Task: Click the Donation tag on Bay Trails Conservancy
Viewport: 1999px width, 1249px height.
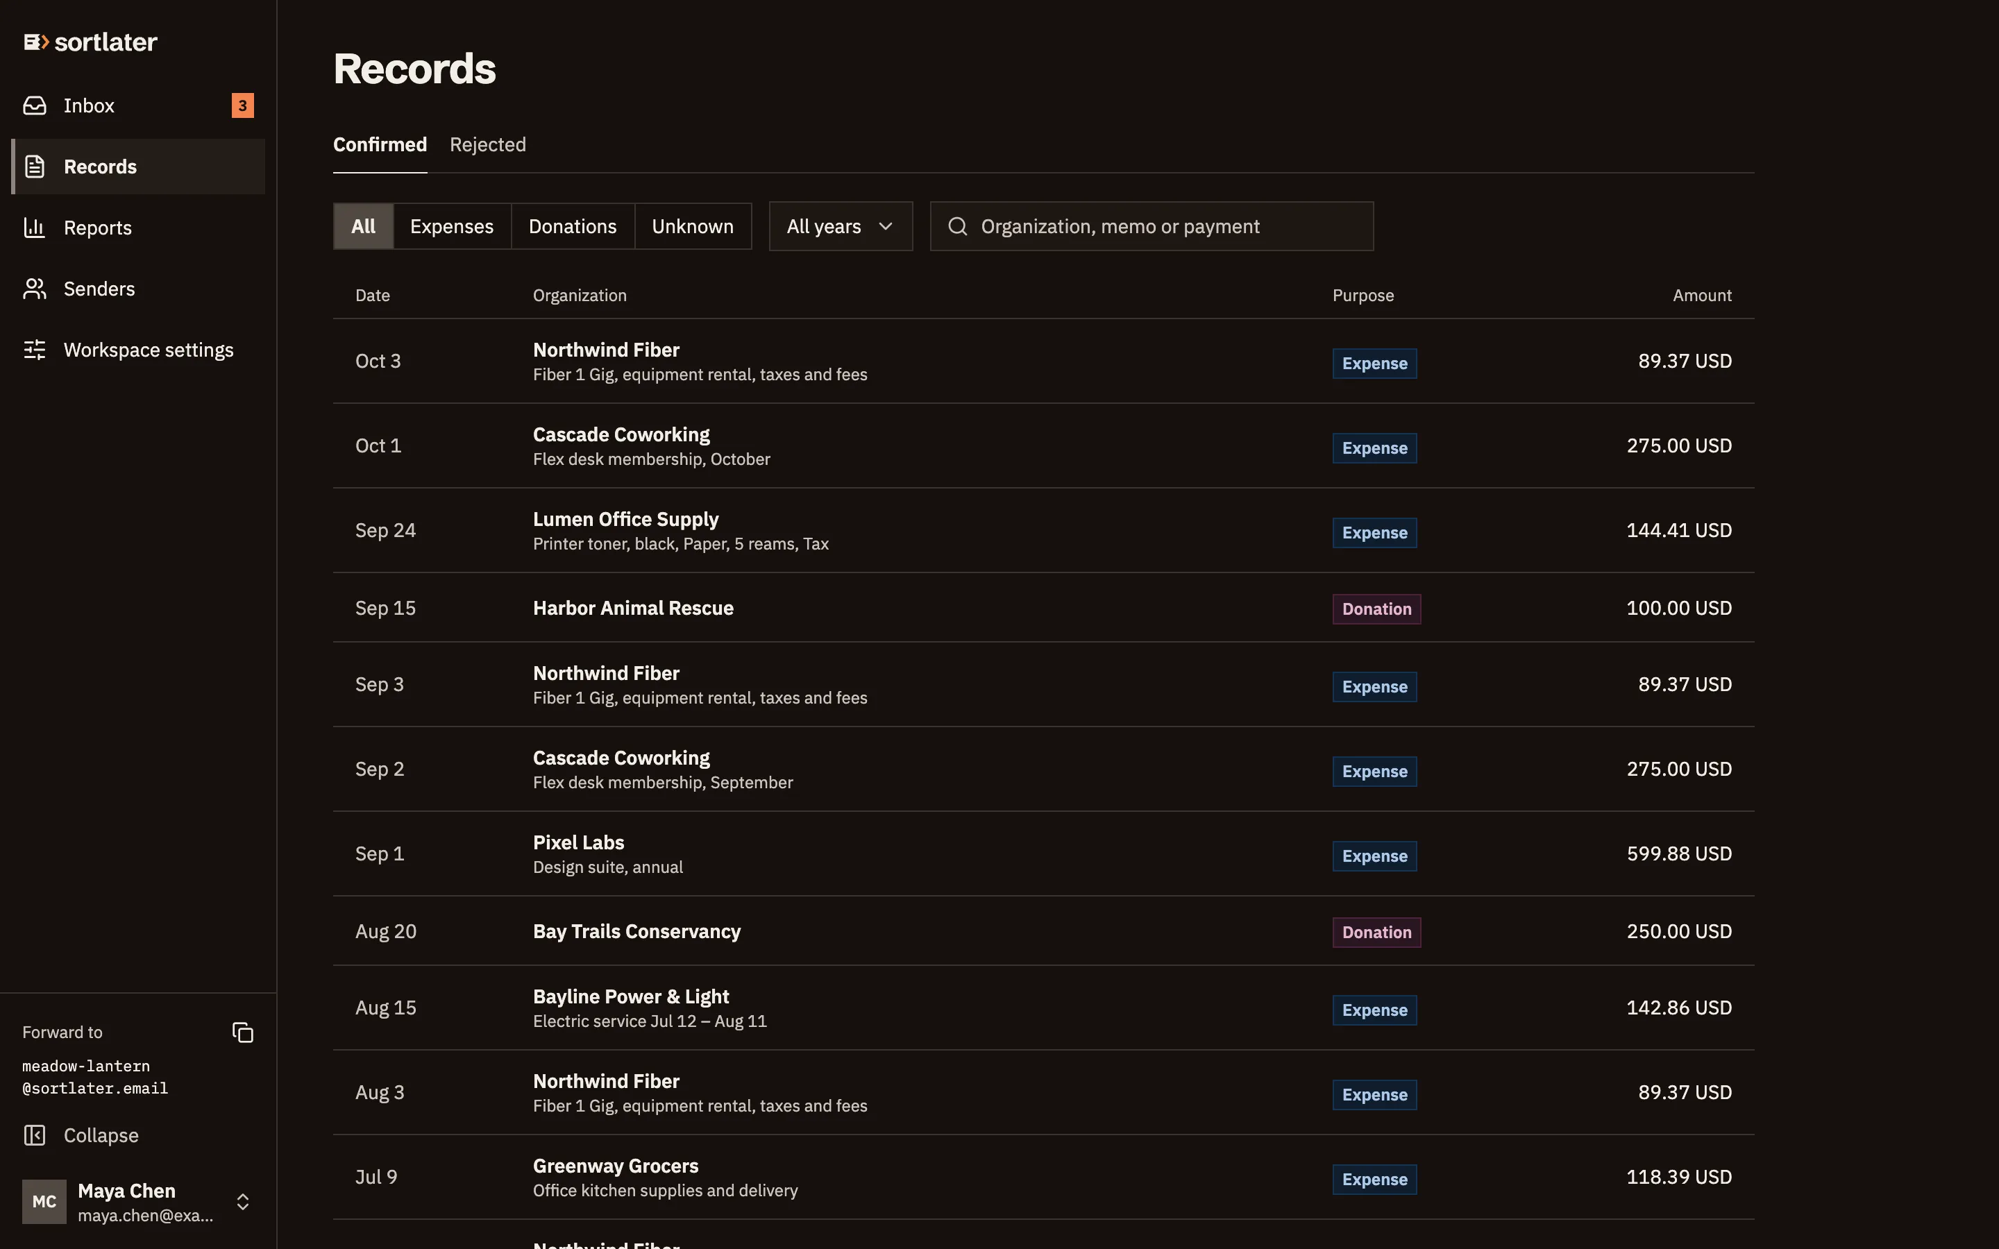Action: (x=1376, y=933)
